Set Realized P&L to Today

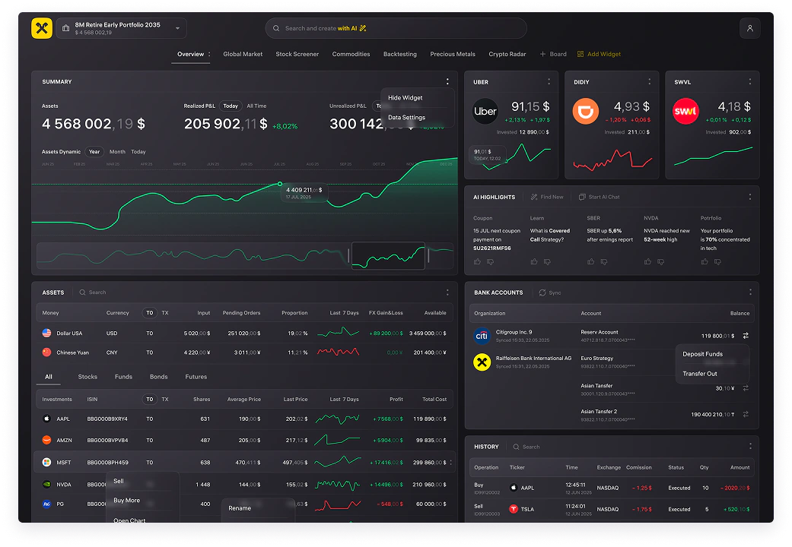pos(231,106)
